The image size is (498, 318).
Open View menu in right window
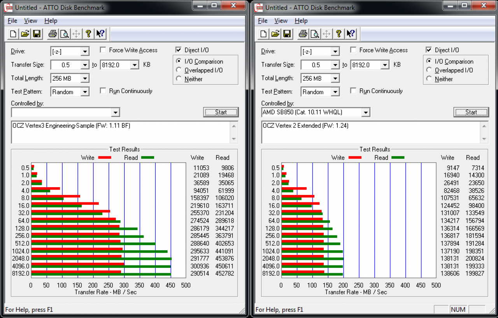click(281, 21)
